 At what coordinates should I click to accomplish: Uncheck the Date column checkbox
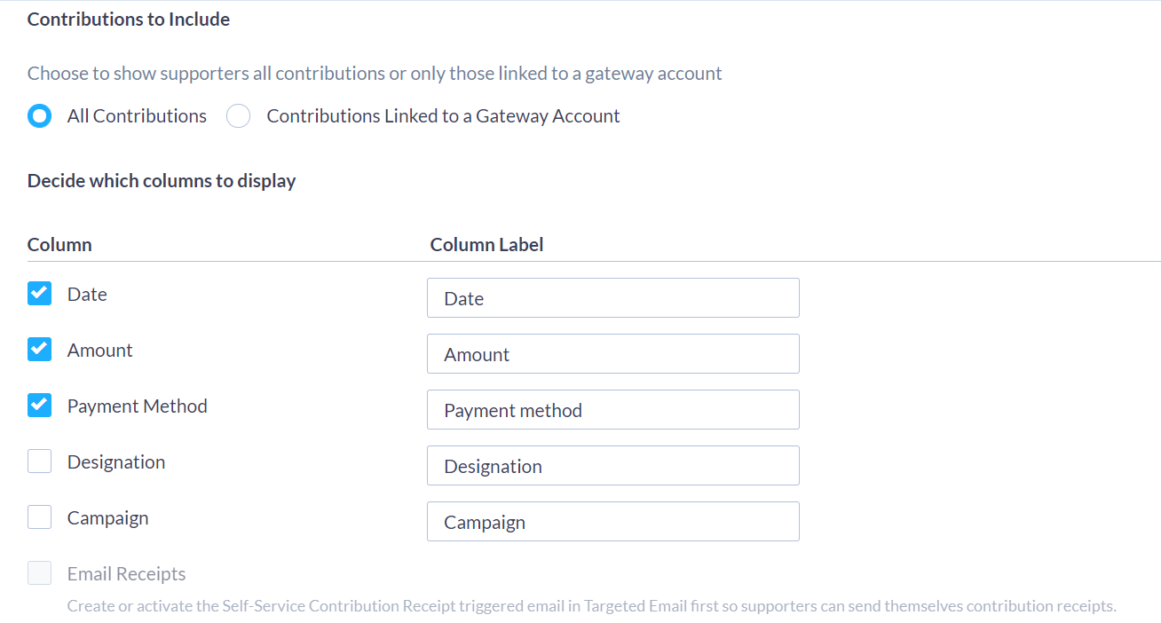click(39, 293)
